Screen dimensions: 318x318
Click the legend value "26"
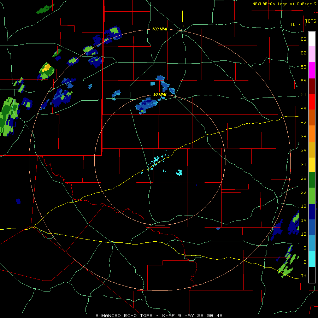tap(304, 178)
